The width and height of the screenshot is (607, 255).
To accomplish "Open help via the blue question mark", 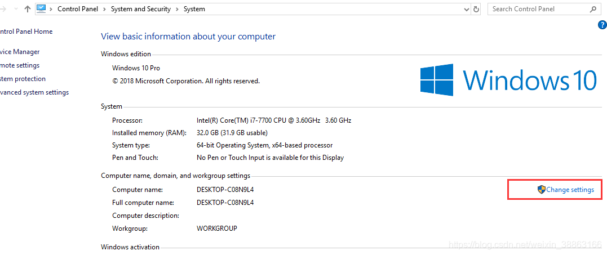I will pos(602,25).
